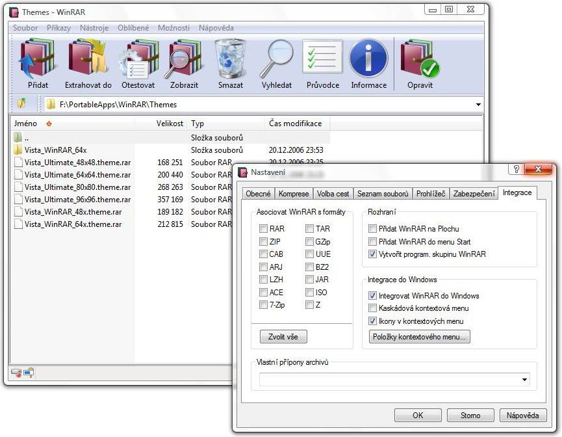Click the Nápověda button in dialog
The width and height of the screenshot is (562, 437).
523,416
